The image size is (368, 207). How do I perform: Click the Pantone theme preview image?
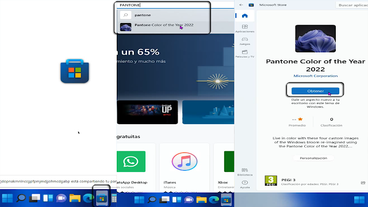(x=316, y=39)
